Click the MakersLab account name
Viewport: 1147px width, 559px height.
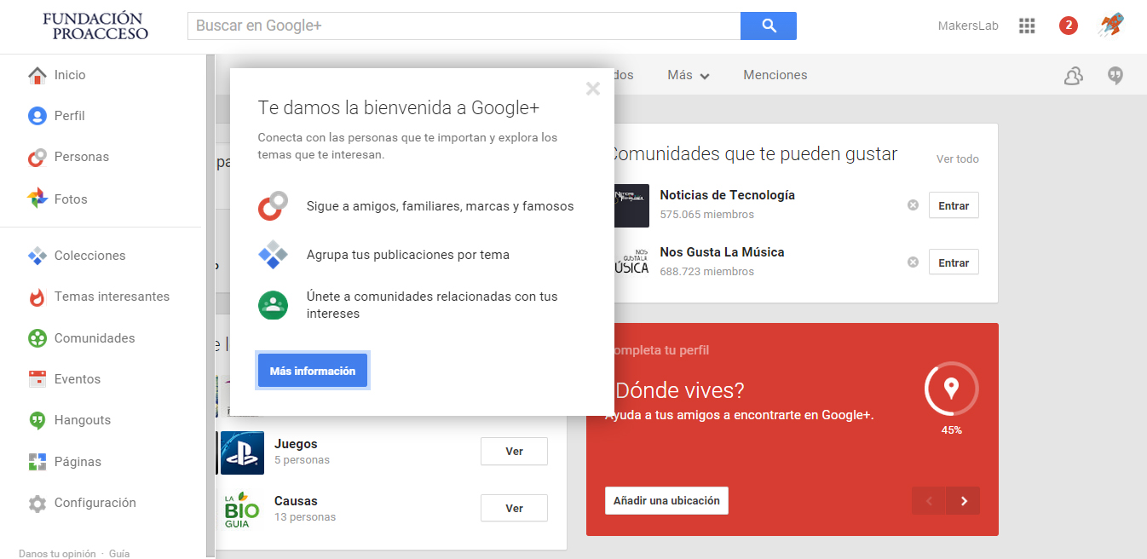pyautogui.click(x=968, y=26)
